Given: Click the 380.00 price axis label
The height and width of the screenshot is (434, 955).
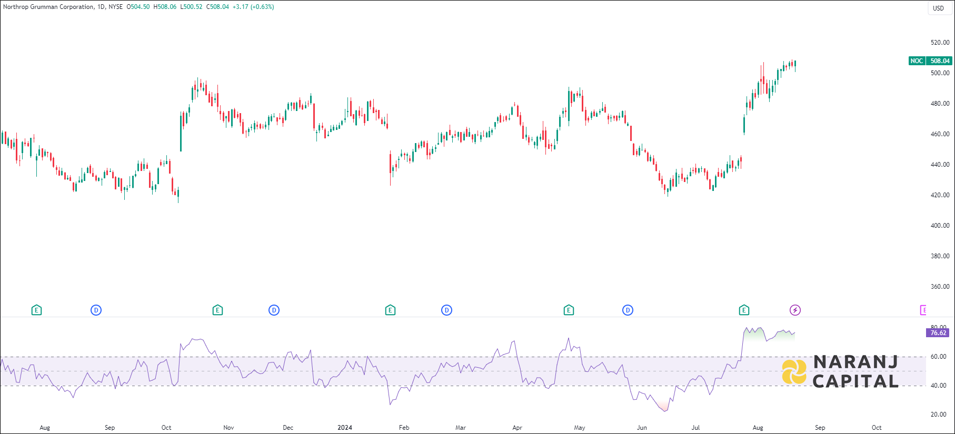Looking at the screenshot, I should 940,256.
